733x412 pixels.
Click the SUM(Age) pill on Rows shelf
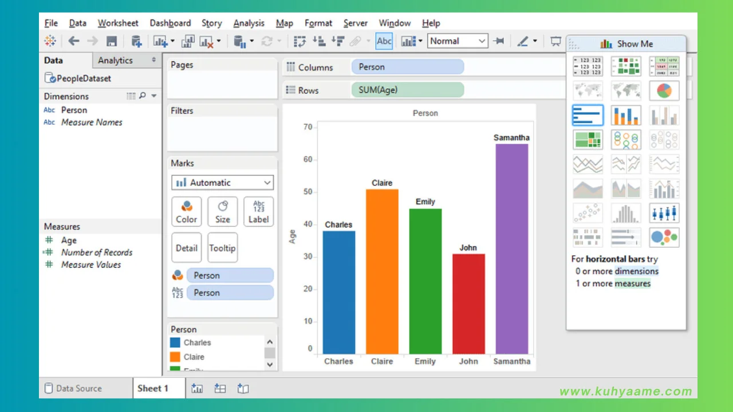click(407, 90)
